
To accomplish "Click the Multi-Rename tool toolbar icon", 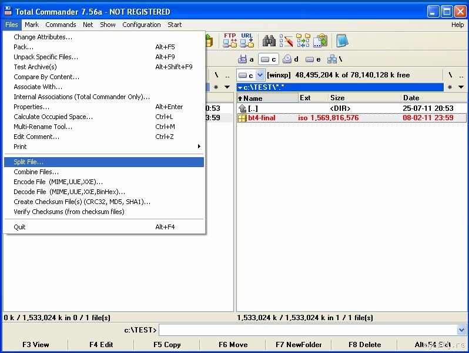I will (x=286, y=40).
